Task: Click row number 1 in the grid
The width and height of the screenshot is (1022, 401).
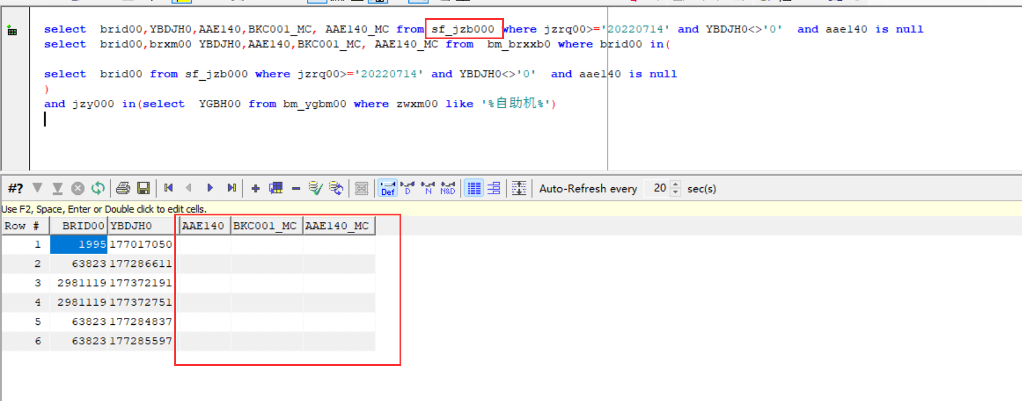Action: point(25,244)
